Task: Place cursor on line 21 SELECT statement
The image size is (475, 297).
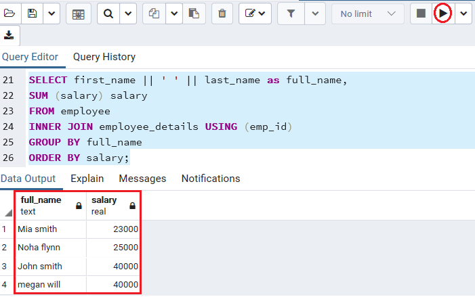Action: (x=188, y=80)
